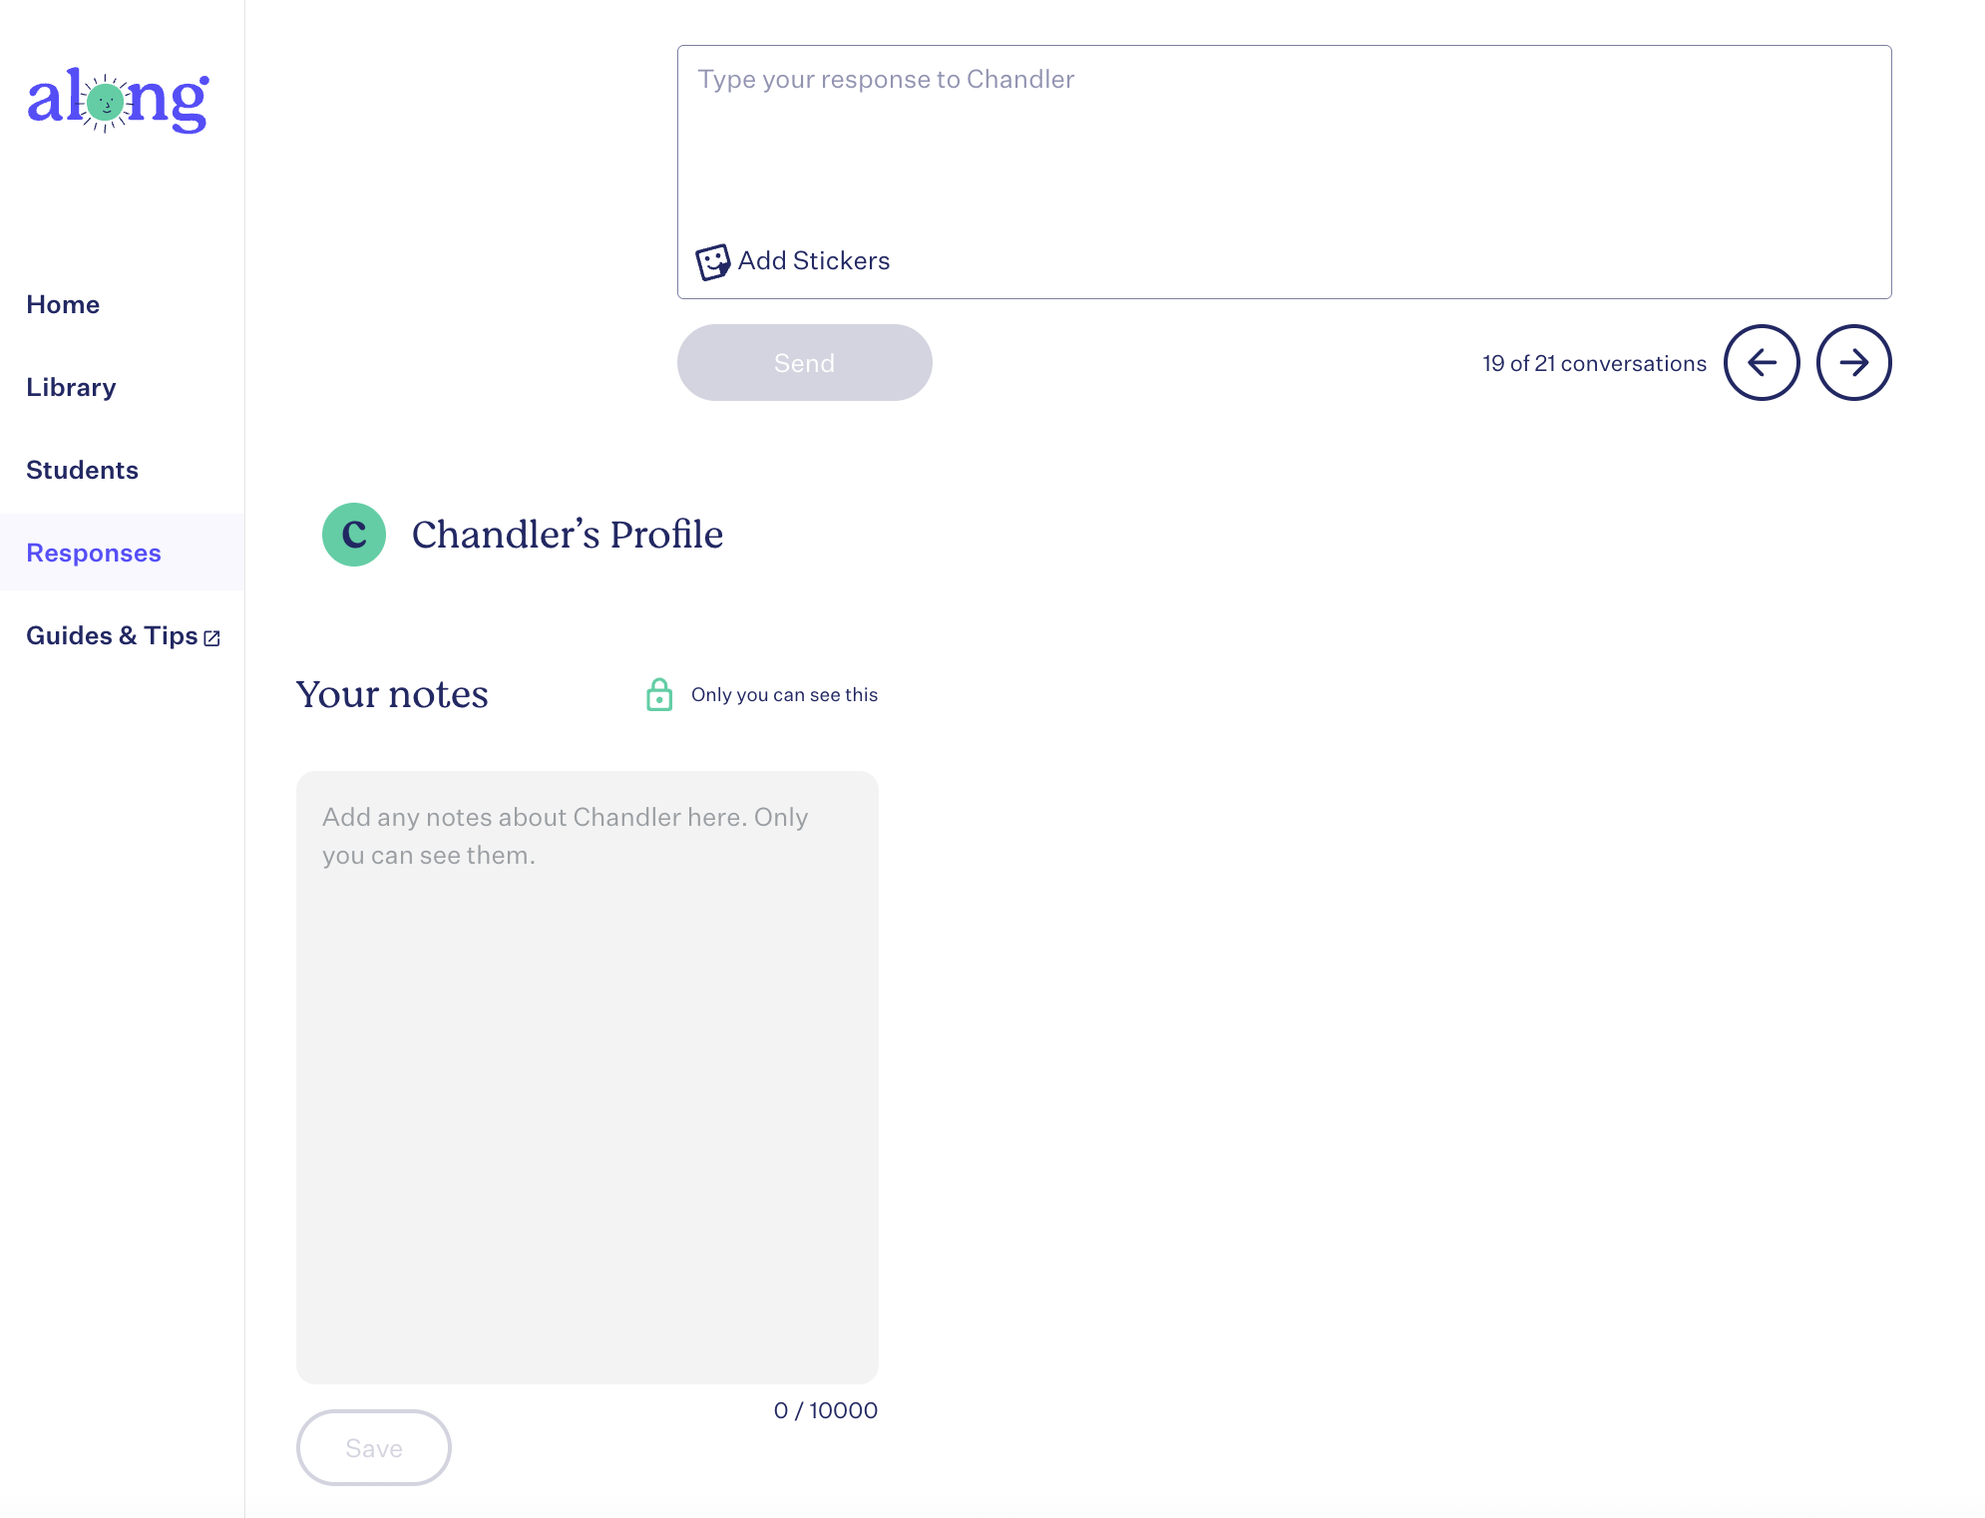Go to the previous conversation arrow
Screen dimensions: 1985x1518
[1762, 363]
